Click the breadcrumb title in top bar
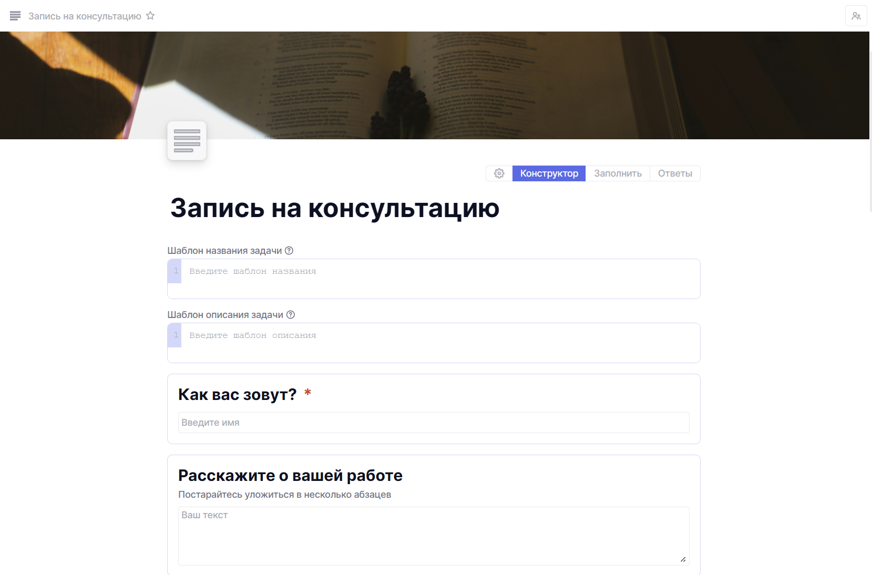 click(x=85, y=16)
